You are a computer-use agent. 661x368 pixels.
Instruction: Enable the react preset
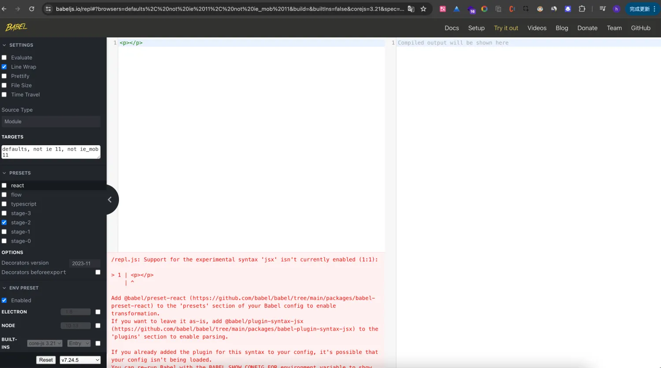(x=4, y=185)
